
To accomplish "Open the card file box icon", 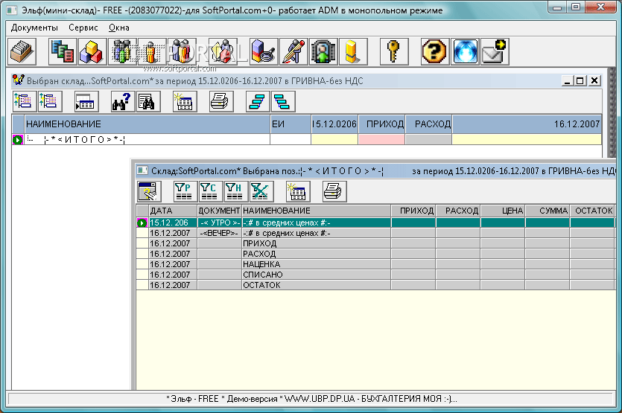I will tap(22, 51).
